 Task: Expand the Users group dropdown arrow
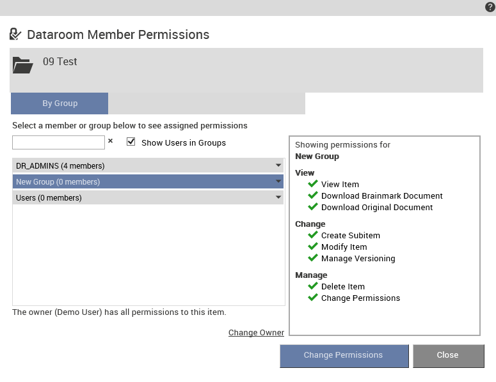278,197
